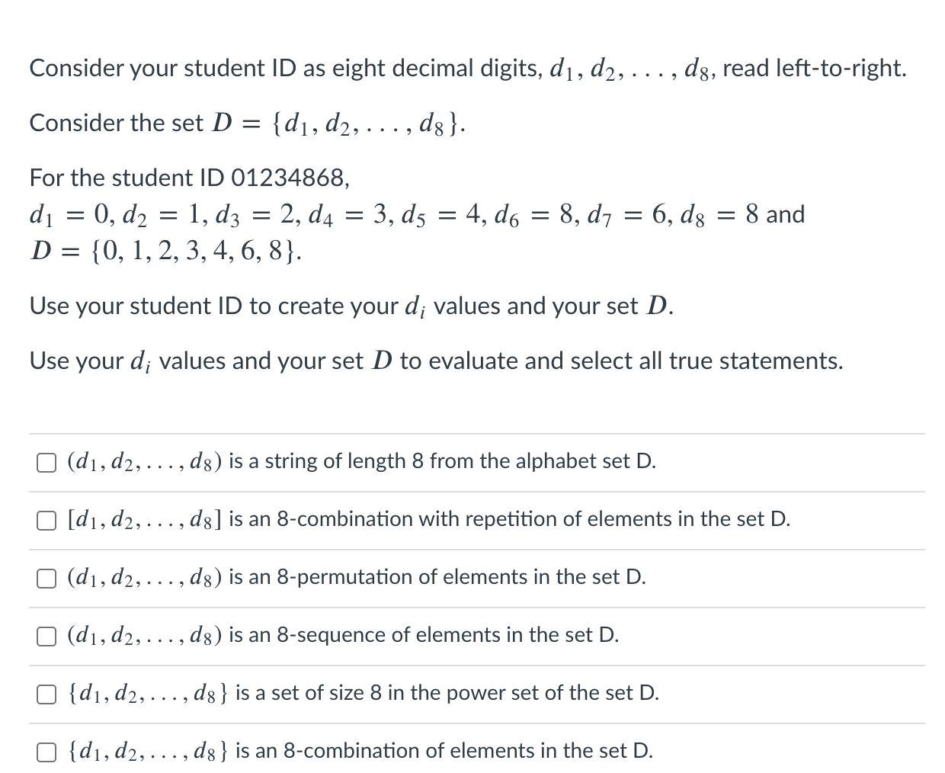Click the divider above the first option
The width and height of the screenshot is (945, 773).
(x=472, y=433)
